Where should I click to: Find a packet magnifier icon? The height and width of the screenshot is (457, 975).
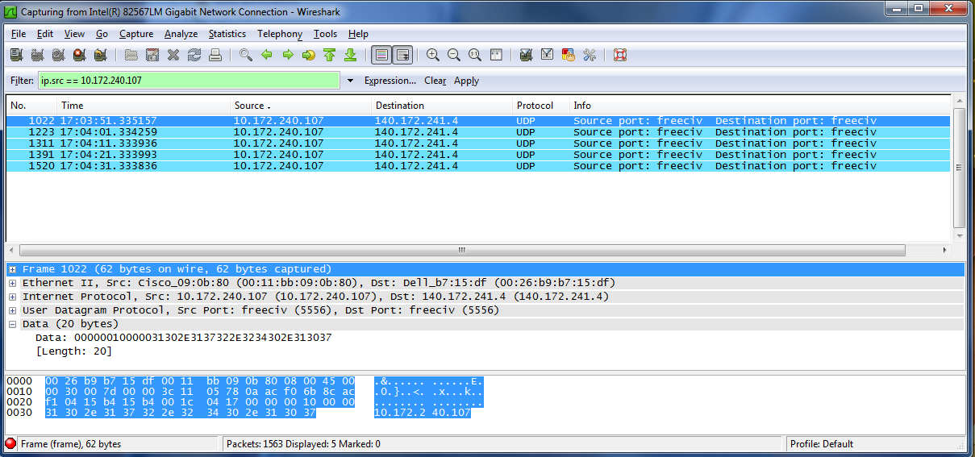pos(246,55)
